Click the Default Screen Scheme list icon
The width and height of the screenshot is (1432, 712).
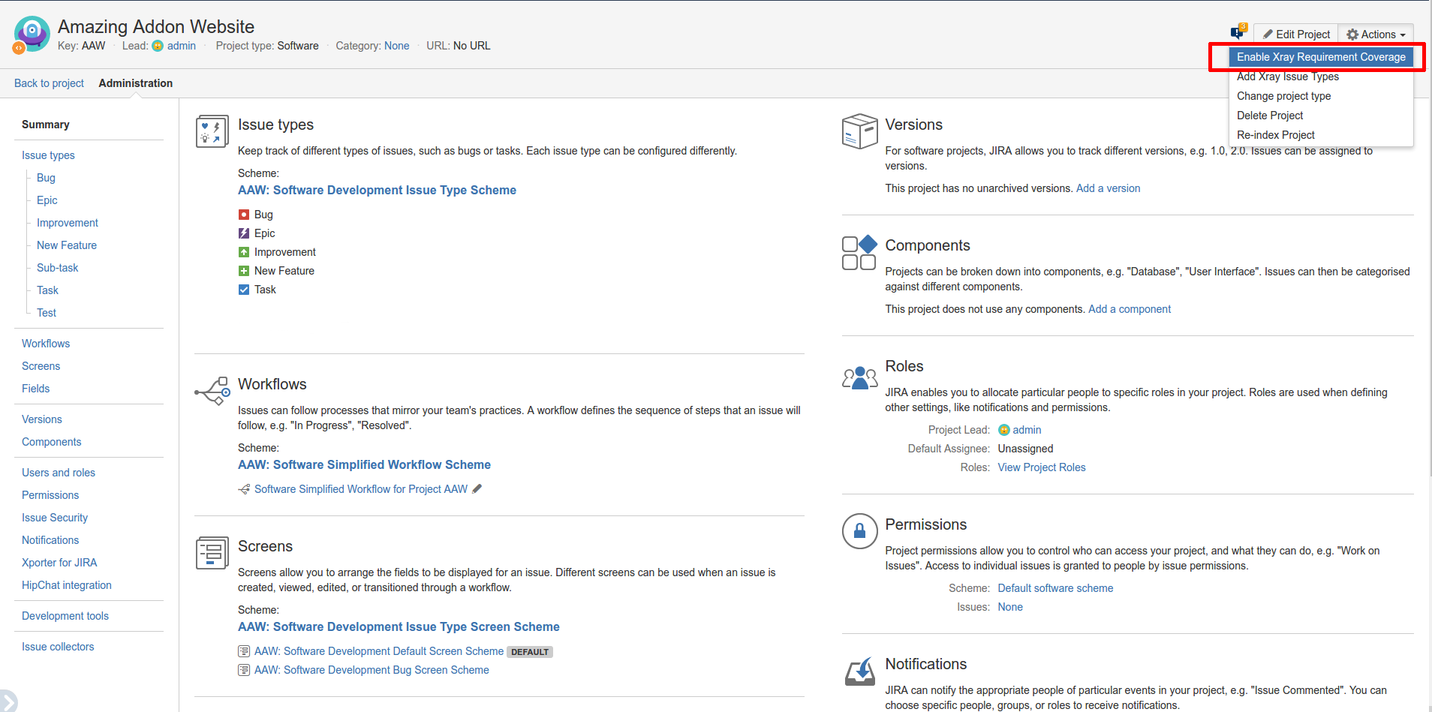click(244, 651)
